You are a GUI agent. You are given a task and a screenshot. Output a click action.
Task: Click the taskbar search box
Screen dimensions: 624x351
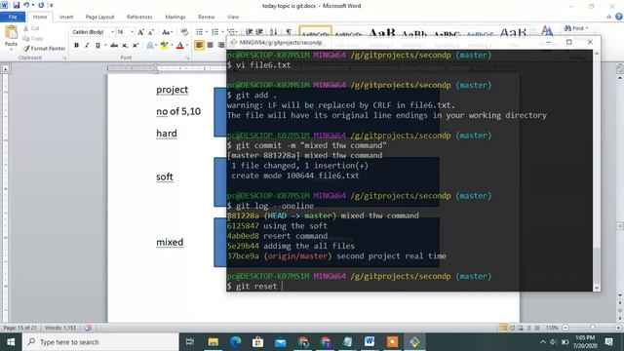(x=100, y=342)
